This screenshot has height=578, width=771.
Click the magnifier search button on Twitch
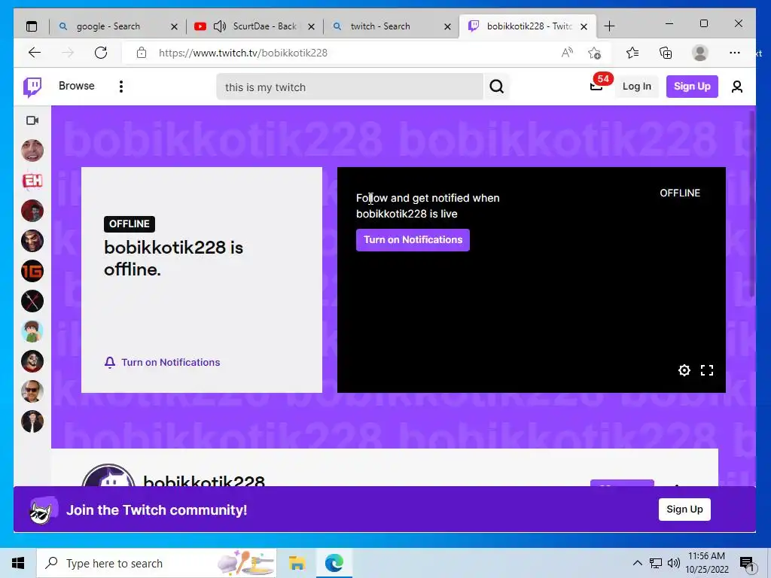coord(497,87)
